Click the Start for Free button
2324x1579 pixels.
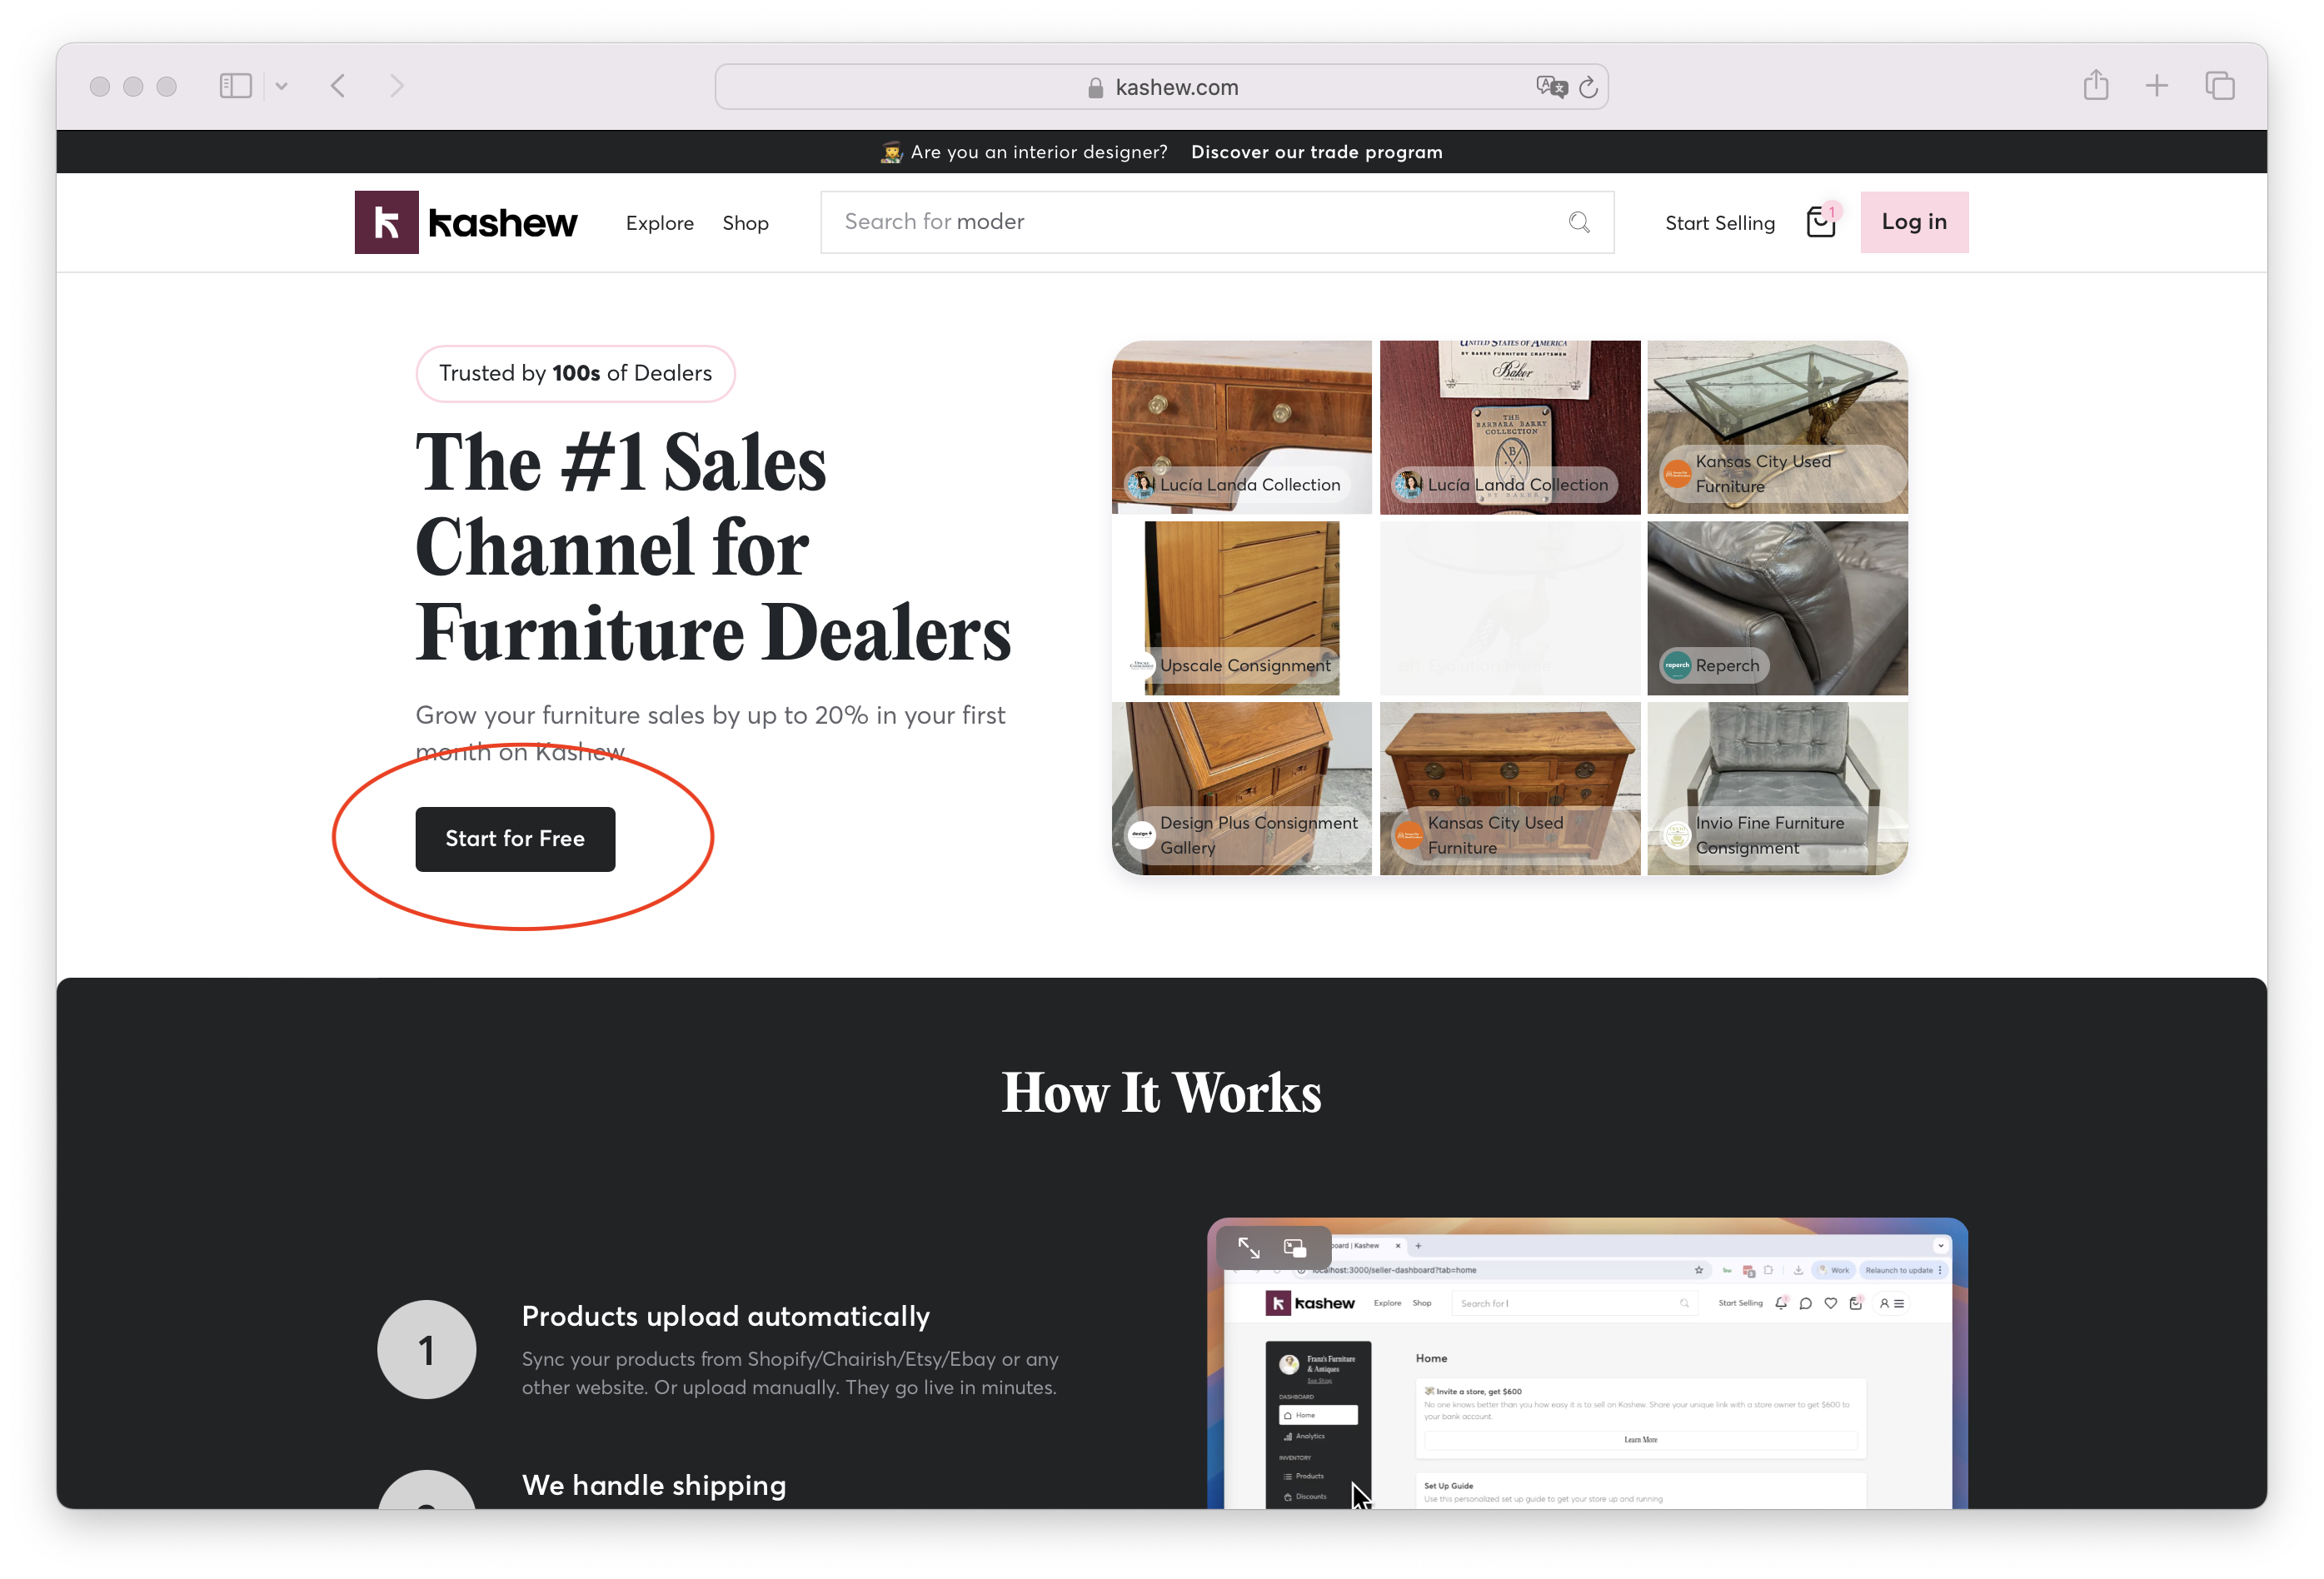coord(515,839)
